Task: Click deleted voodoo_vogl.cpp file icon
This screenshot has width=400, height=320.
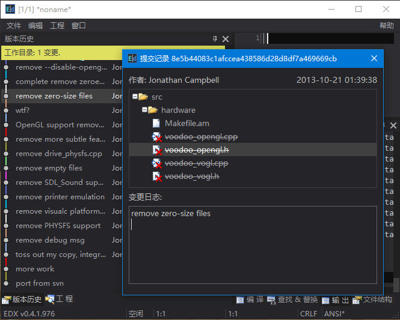Action: click(x=156, y=163)
